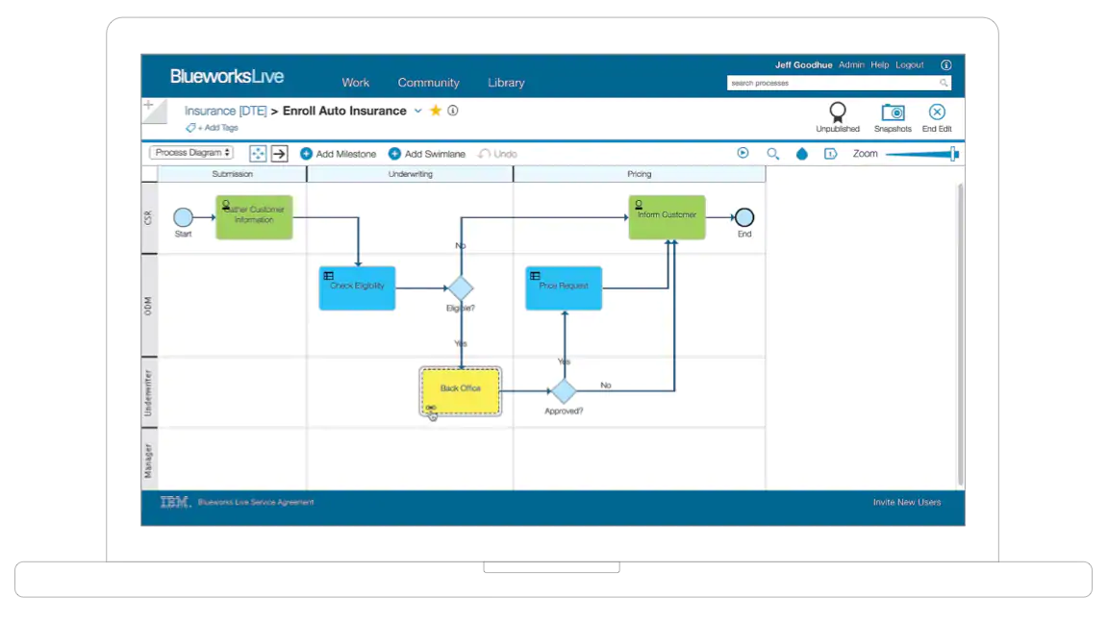Click the auto-layout four-dots icon
Screen dimensions: 1108x623
click(x=257, y=153)
